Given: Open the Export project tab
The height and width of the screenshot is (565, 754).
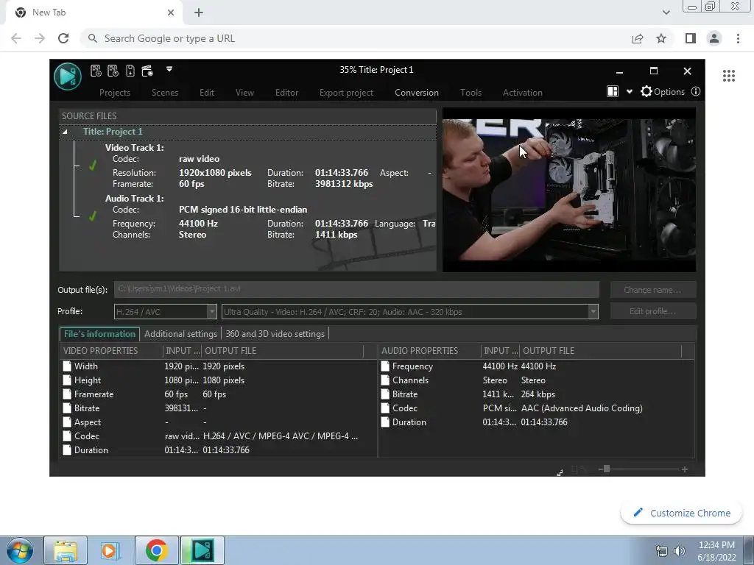Looking at the screenshot, I should click(346, 92).
